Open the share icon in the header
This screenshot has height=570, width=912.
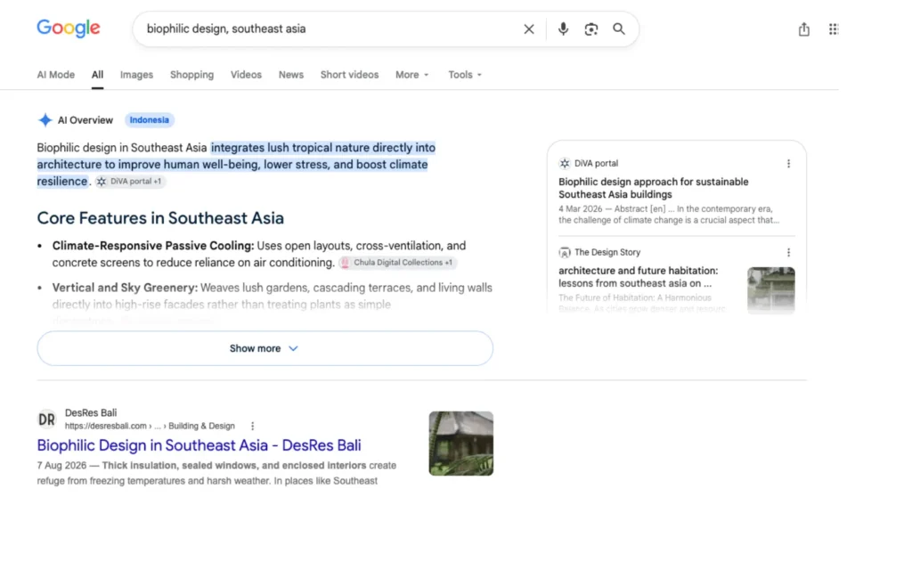[803, 29]
